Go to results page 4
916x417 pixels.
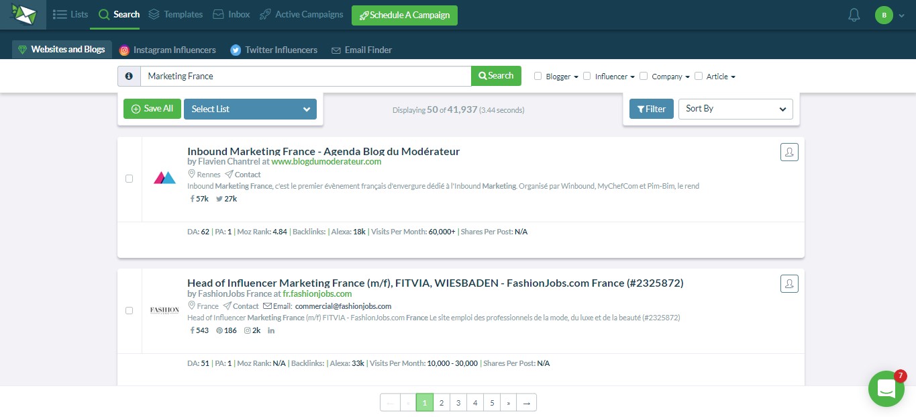tap(475, 403)
